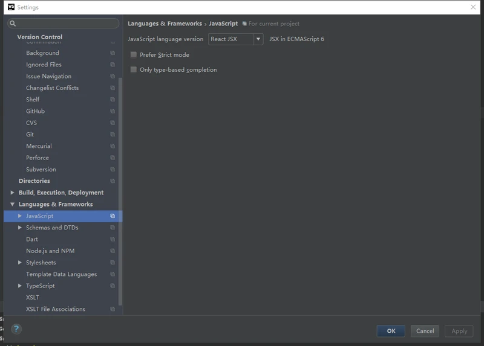Click the project-level icon beside GitHub
The image size is (484, 346).
click(113, 111)
